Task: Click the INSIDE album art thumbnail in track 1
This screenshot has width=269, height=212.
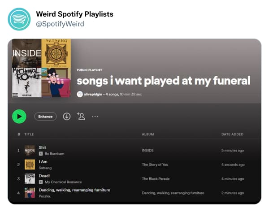Action: click(x=30, y=150)
